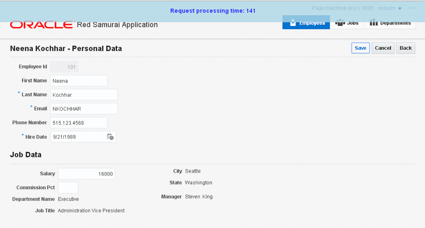Expand the redsam user menu arrow
Screen dimensions: 425x228
pos(400,8)
